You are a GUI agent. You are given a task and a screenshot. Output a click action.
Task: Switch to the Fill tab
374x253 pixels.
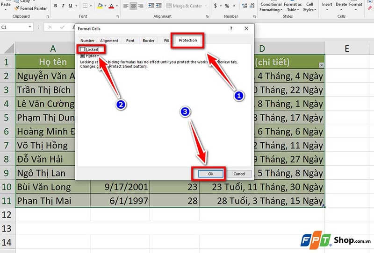coord(166,41)
